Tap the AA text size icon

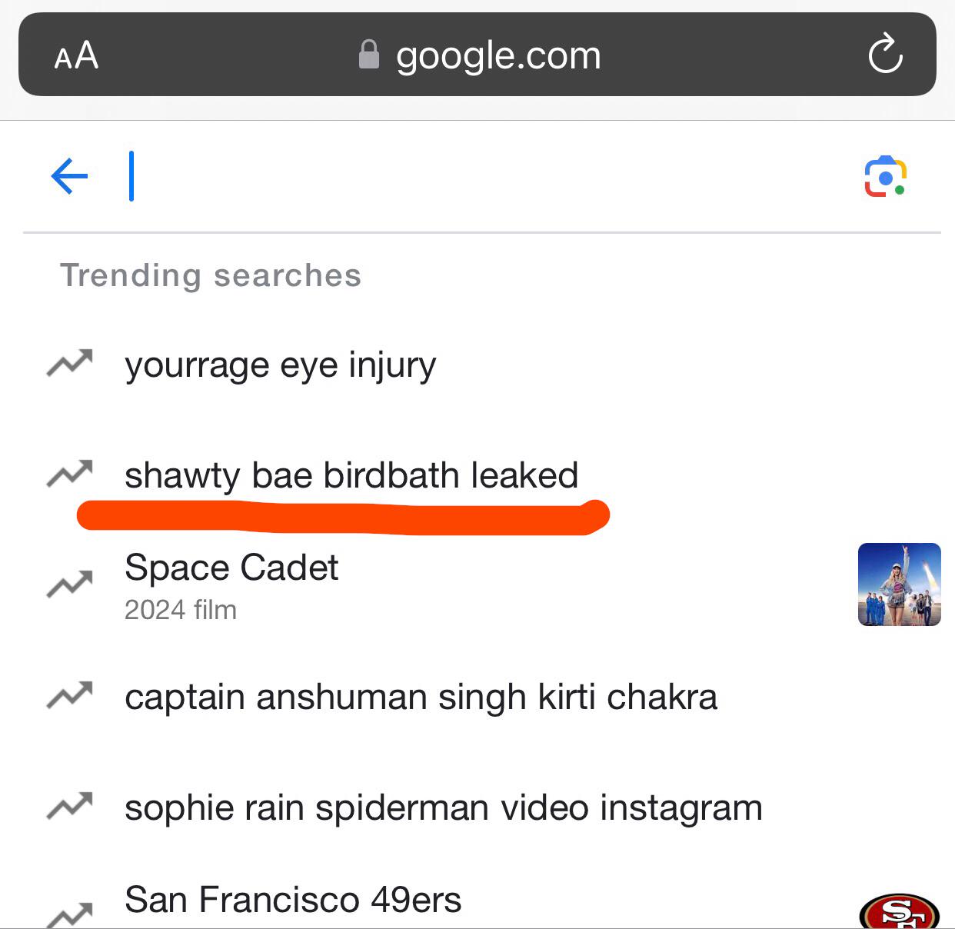[x=76, y=55]
